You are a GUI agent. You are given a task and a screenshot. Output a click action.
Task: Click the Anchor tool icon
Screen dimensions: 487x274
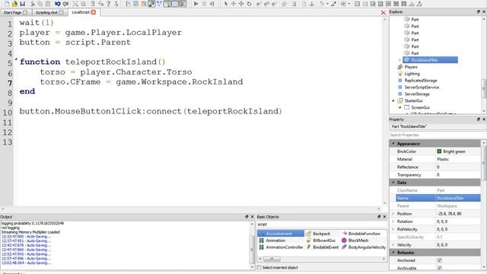(x=312, y=4)
